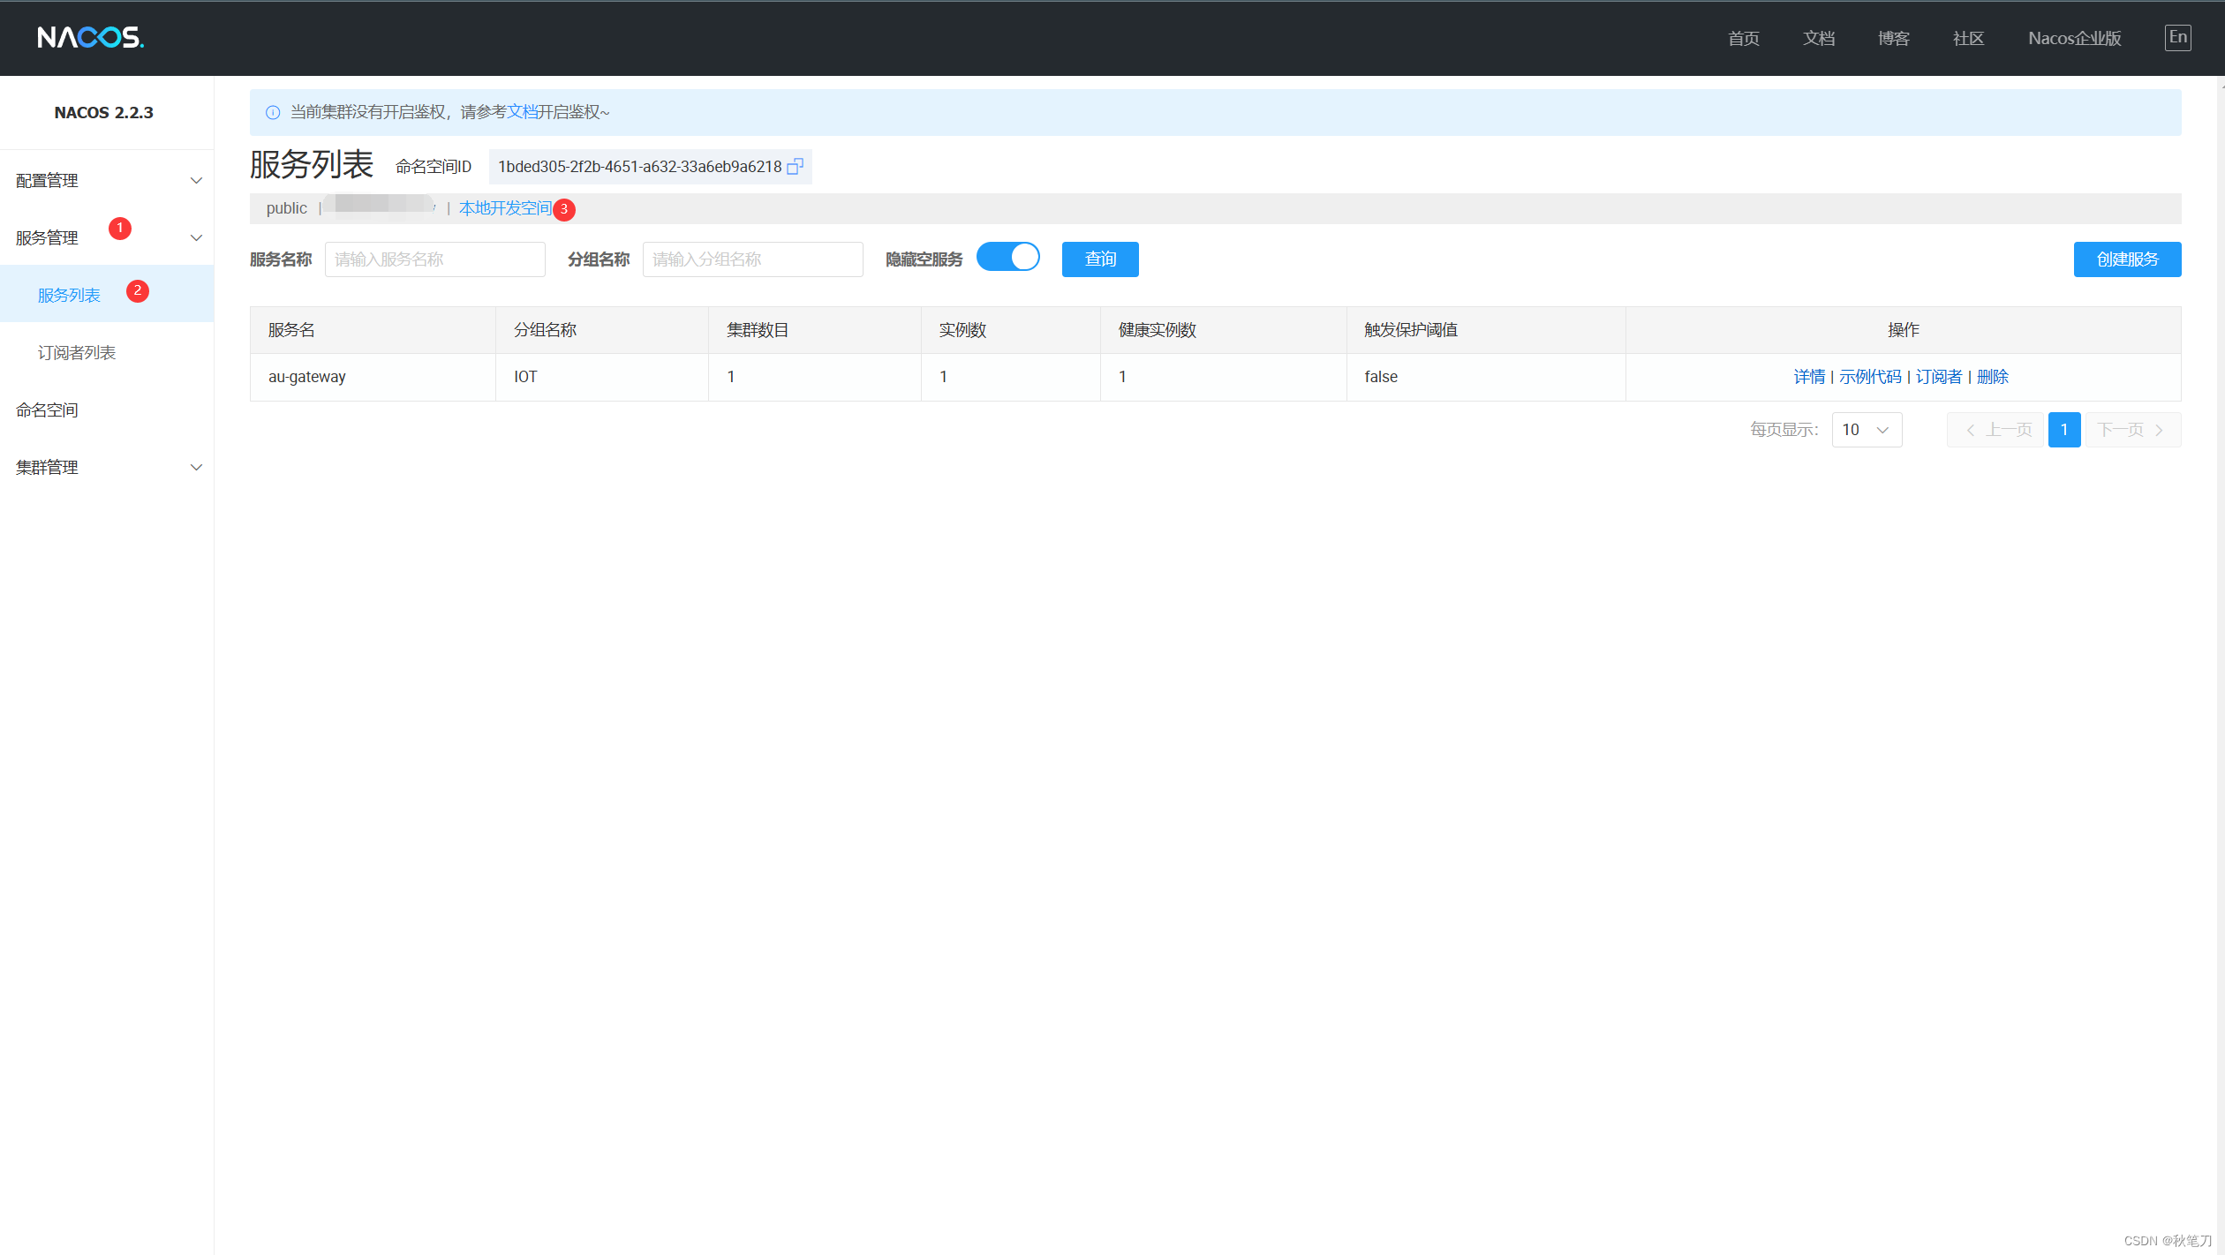Click the 创建服务 button
2225x1255 pixels.
pyautogui.click(x=2126, y=259)
